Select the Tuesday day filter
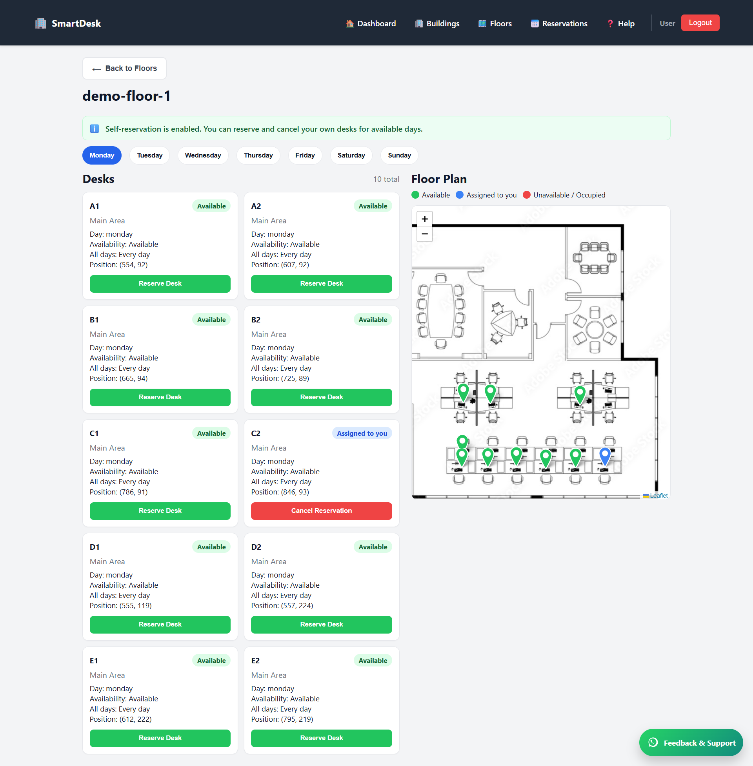Viewport: 753px width, 766px height. point(149,155)
